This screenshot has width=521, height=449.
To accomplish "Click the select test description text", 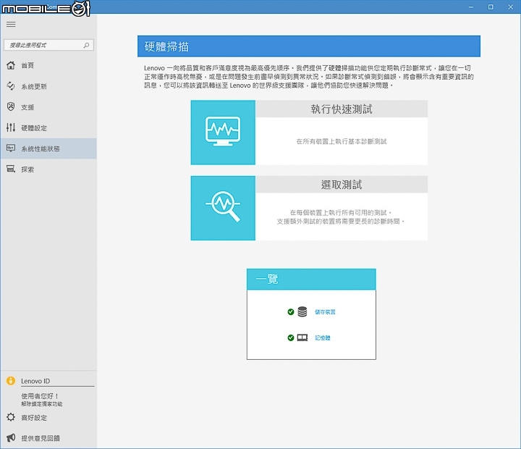I will pos(340,217).
